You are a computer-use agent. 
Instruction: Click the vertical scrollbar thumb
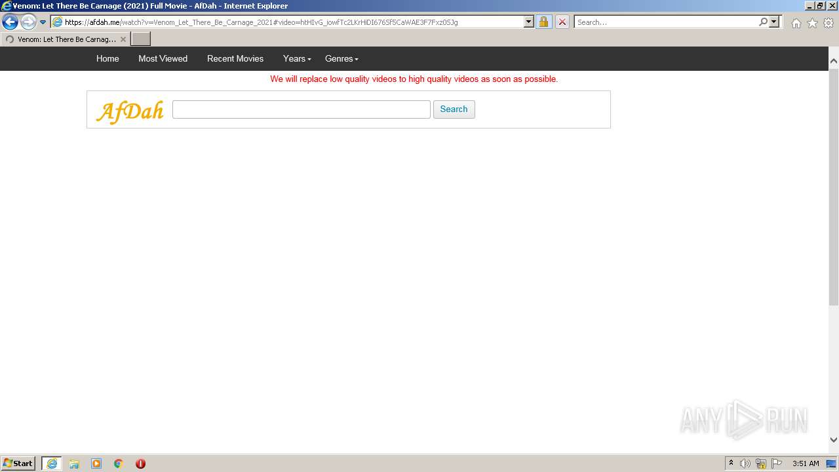coord(834,186)
